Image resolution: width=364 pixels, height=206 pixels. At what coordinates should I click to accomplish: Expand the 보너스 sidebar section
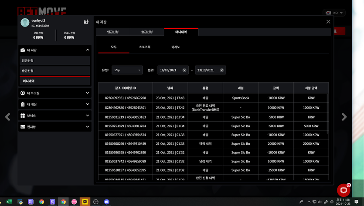coord(88,116)
